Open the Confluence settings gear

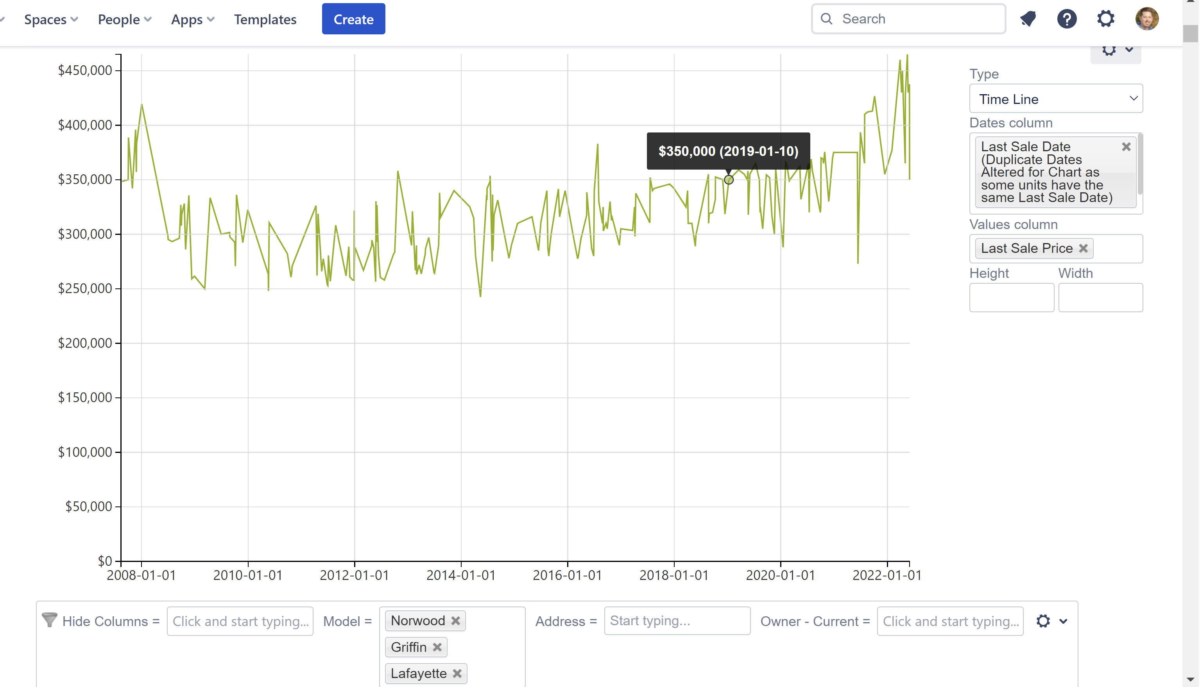pyautogui.click(x=1106, y=19)
